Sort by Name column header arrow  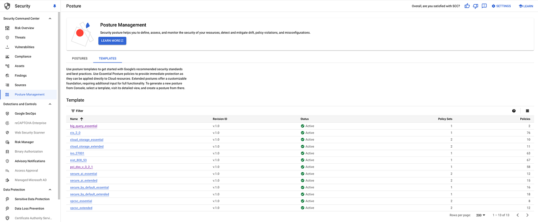tap(81, 119)
